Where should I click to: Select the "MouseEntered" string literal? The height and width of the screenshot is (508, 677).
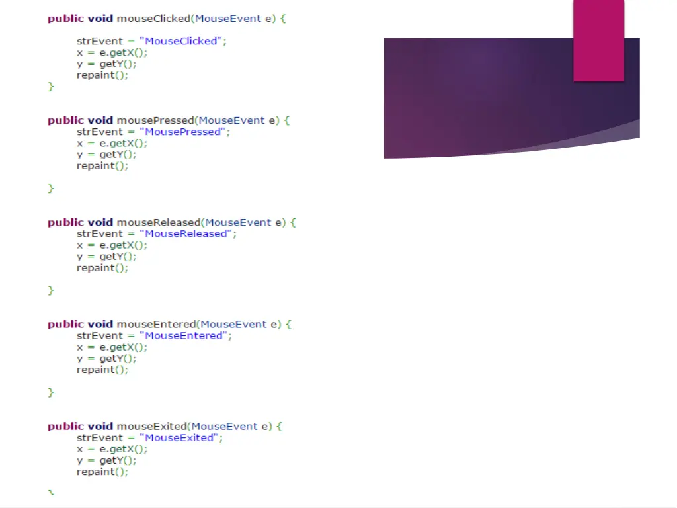coord(184,335)
